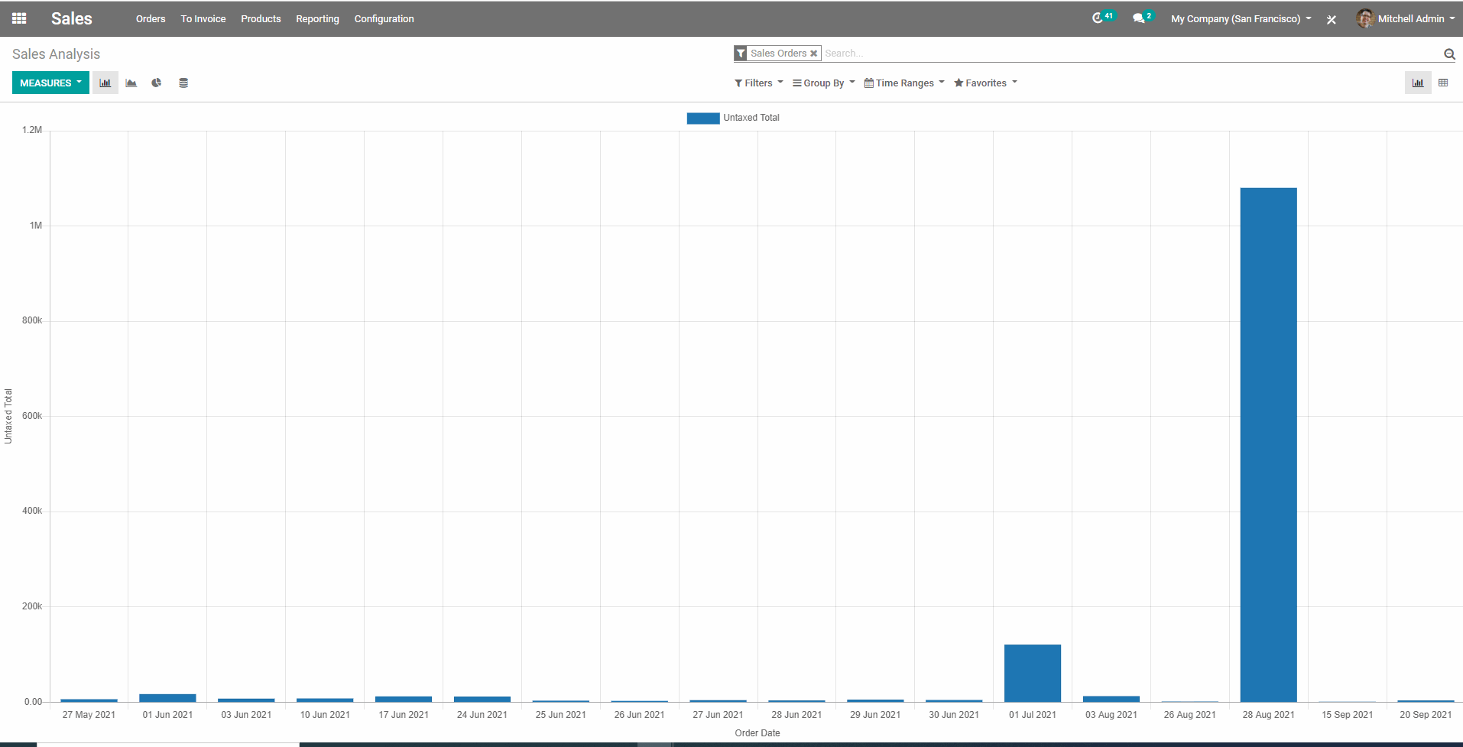Open the To Invoice menu
Viewport: 1463px width, 747px height.
[203, 18]
